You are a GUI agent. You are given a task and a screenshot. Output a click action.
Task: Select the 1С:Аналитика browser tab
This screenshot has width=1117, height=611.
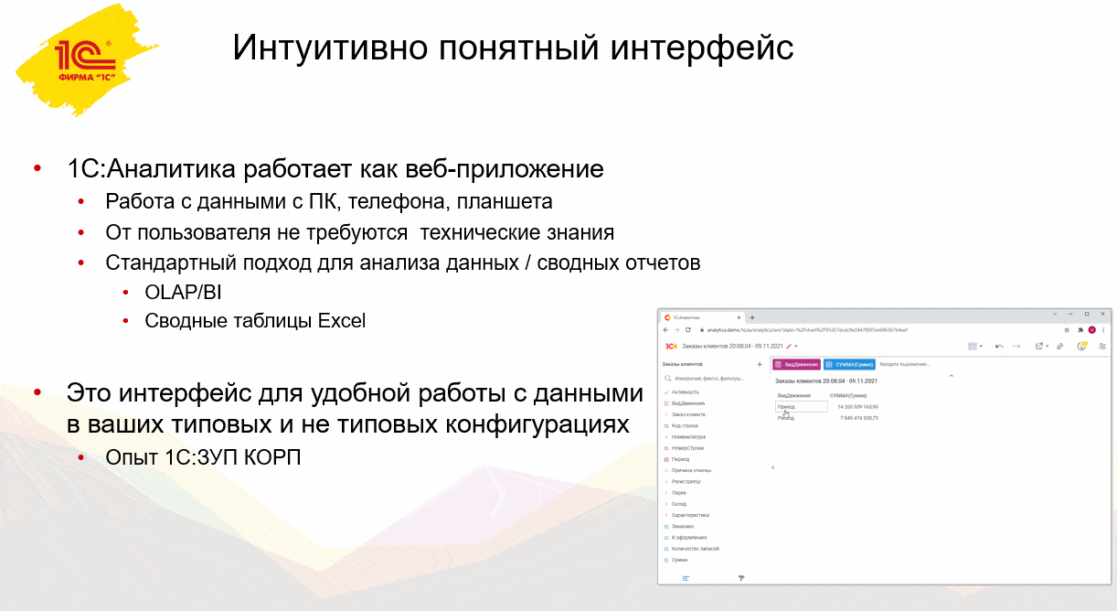pyautogui.click(x=702, y=316)
